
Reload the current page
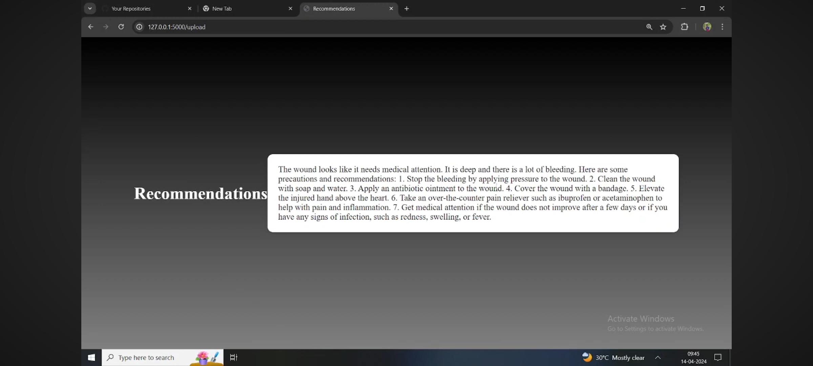121,27
